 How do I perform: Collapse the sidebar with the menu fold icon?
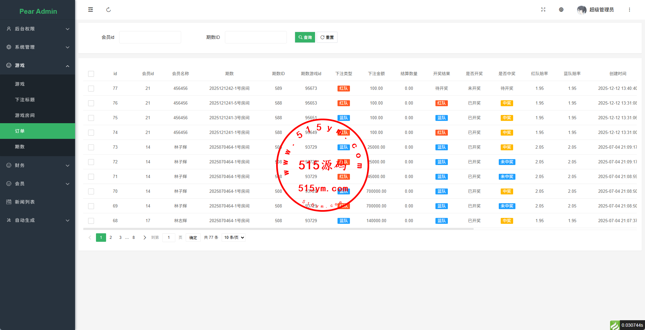[x=90, y=10]
